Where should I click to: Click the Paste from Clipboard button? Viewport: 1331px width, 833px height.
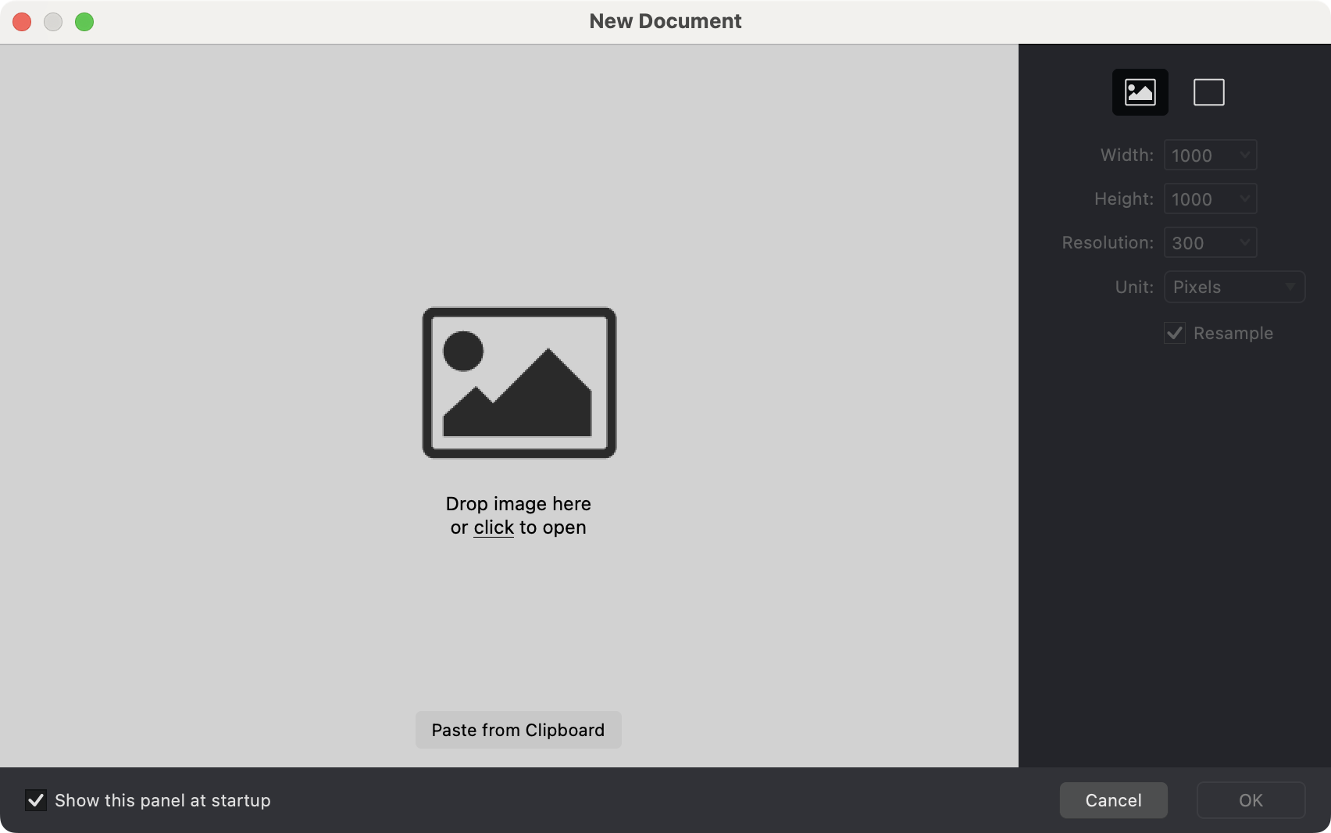(519, 730)
